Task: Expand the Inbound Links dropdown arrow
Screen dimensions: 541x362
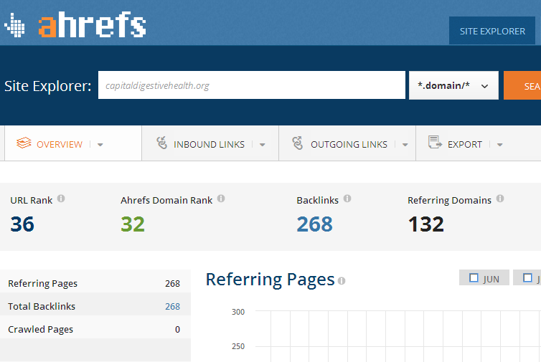Action: click(x=262, y=145)
